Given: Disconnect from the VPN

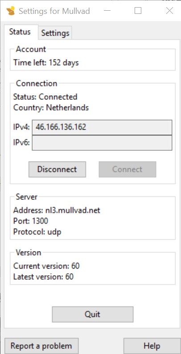Looking at the screenshot, I should 57,169.
